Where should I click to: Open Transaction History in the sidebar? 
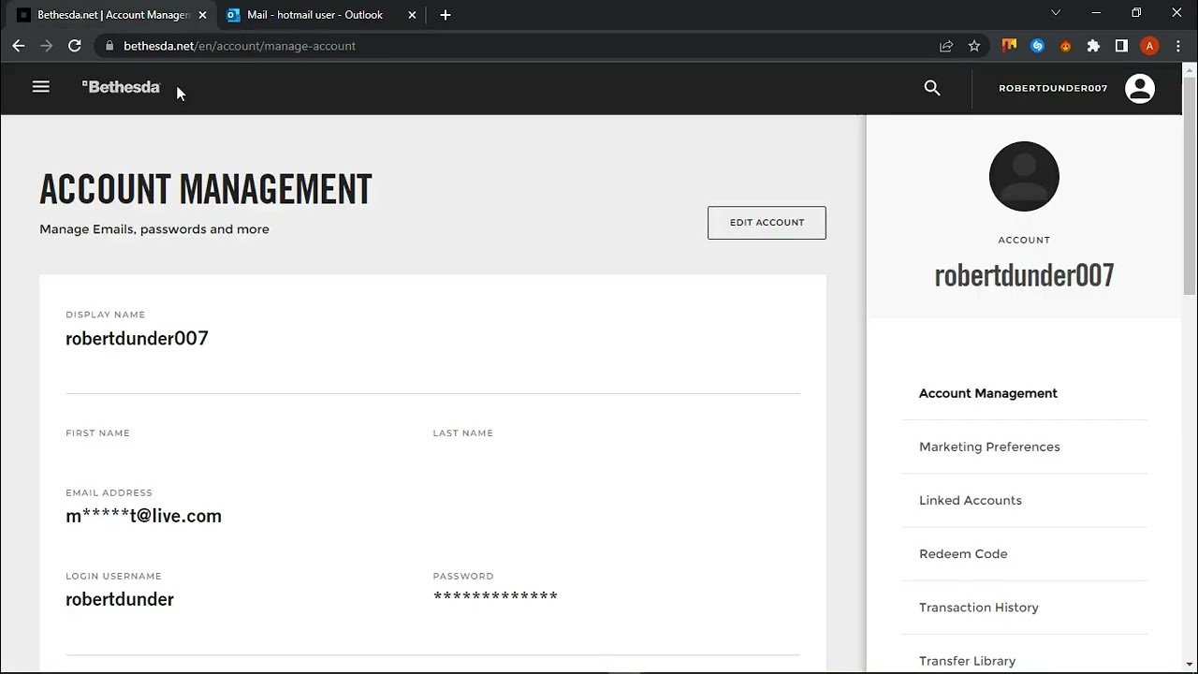(x=979, y=608)
